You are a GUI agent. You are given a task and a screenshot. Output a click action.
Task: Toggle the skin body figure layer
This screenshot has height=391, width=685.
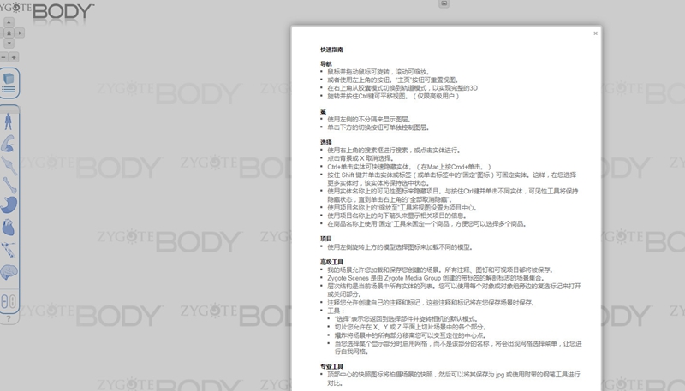(x=9, y=121)
